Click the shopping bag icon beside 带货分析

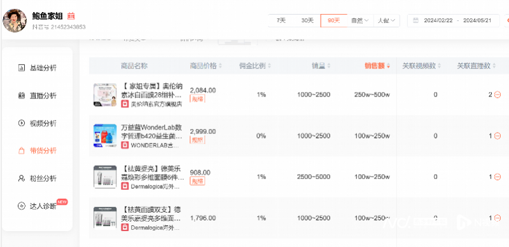22,150
